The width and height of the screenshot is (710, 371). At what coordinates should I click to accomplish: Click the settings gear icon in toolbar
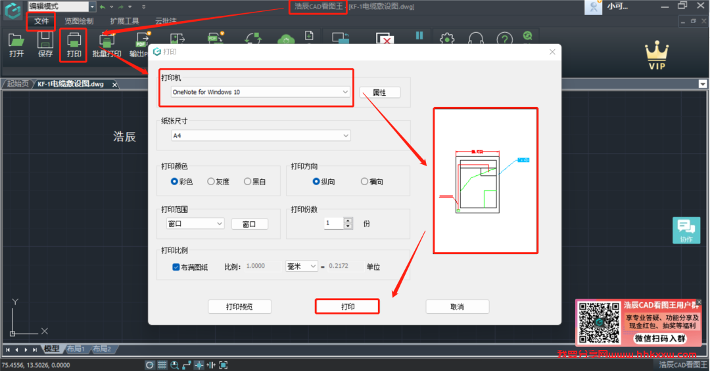447,39
